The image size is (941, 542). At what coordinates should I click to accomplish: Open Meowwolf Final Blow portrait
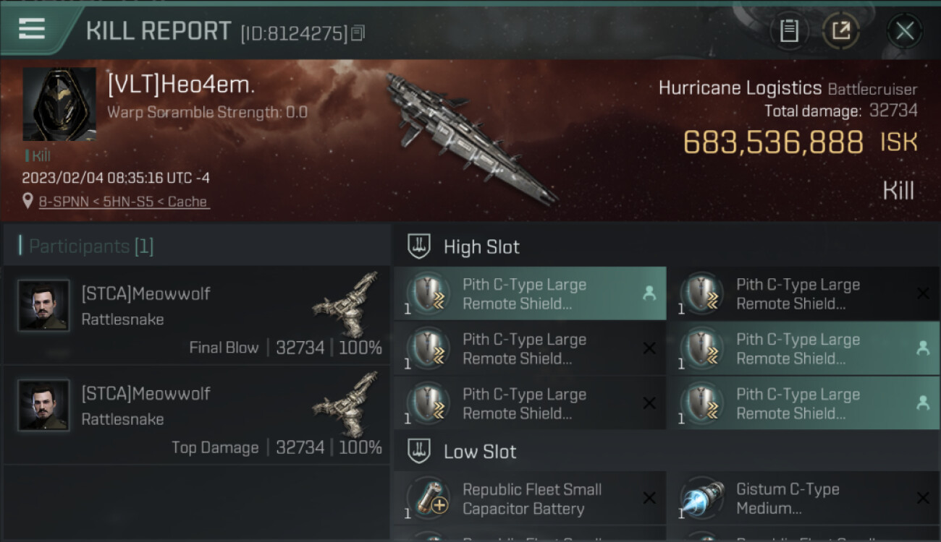(43, 306)
